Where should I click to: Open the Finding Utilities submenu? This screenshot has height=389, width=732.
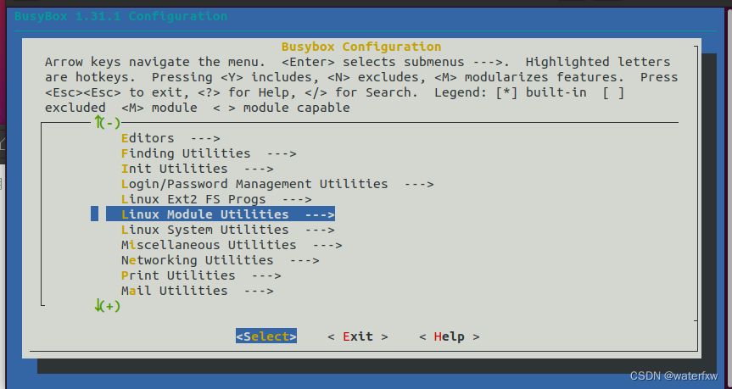(x=209, y=153)
